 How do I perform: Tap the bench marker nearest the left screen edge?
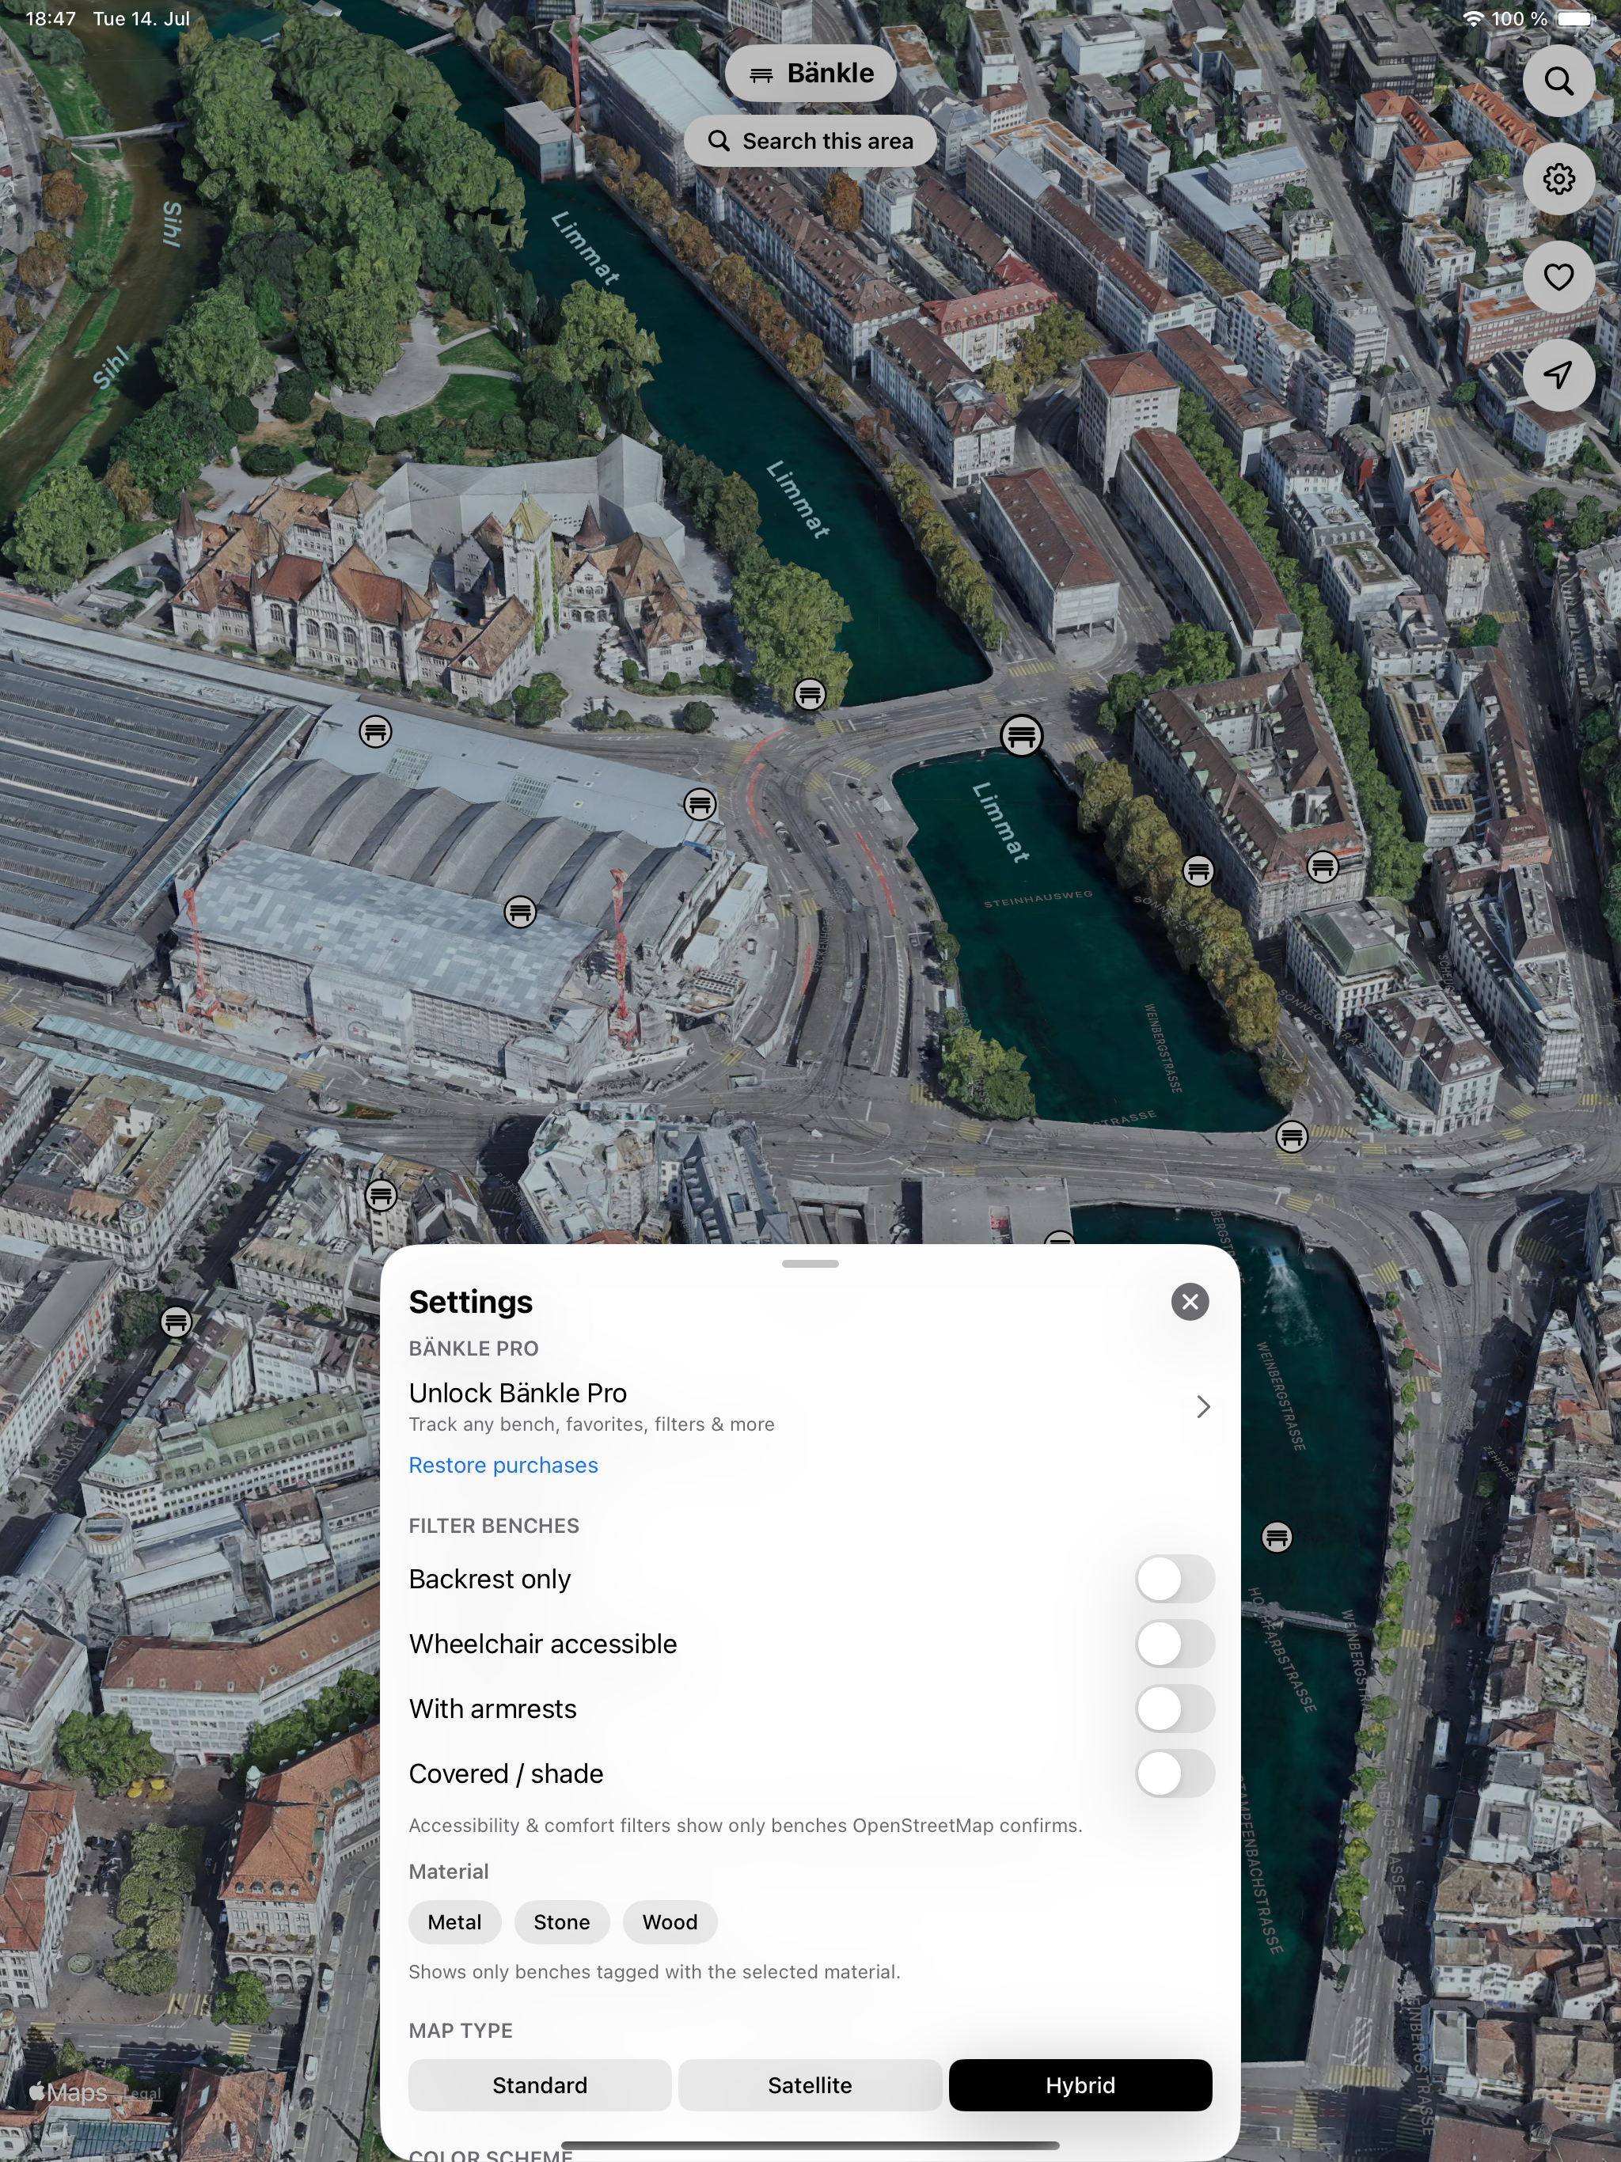176,1322
